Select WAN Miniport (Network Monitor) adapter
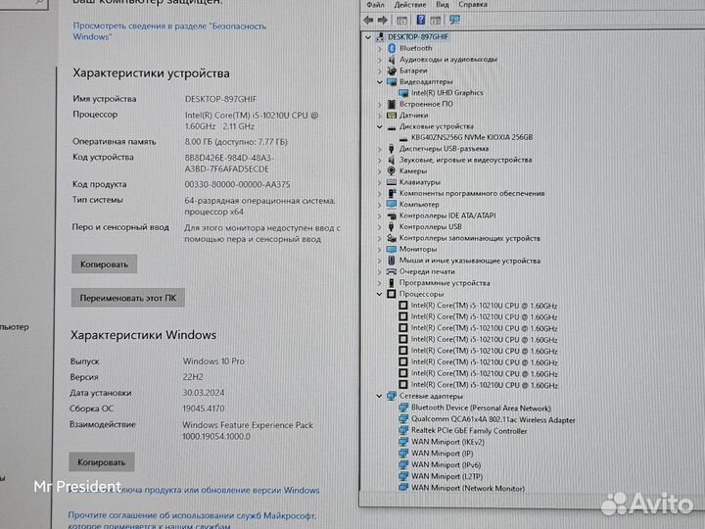This screenshot has width=705, height=529. pyautogui.click(x=468, y=488)
